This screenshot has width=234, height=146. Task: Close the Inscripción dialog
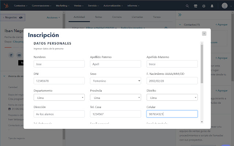tap(204, 34)
